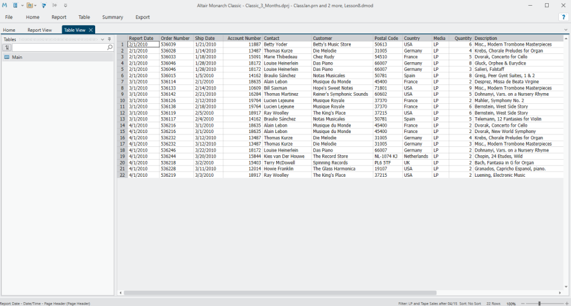The height and width of the screenshot is (306, 571).
Task: Click the blue export arrow icon
Action: tap(44, 6)
